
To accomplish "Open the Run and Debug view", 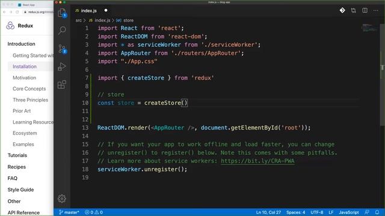I will pyautogui.click(x=62, y=67).
